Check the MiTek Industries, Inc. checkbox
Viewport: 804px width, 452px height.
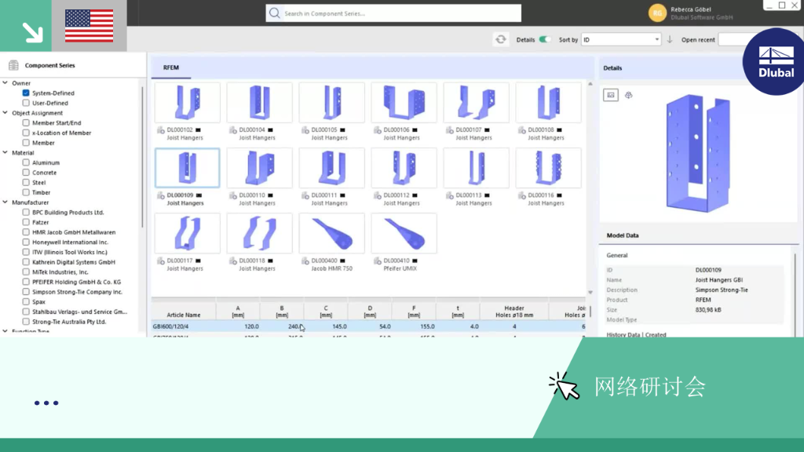(x=26, y=272)
